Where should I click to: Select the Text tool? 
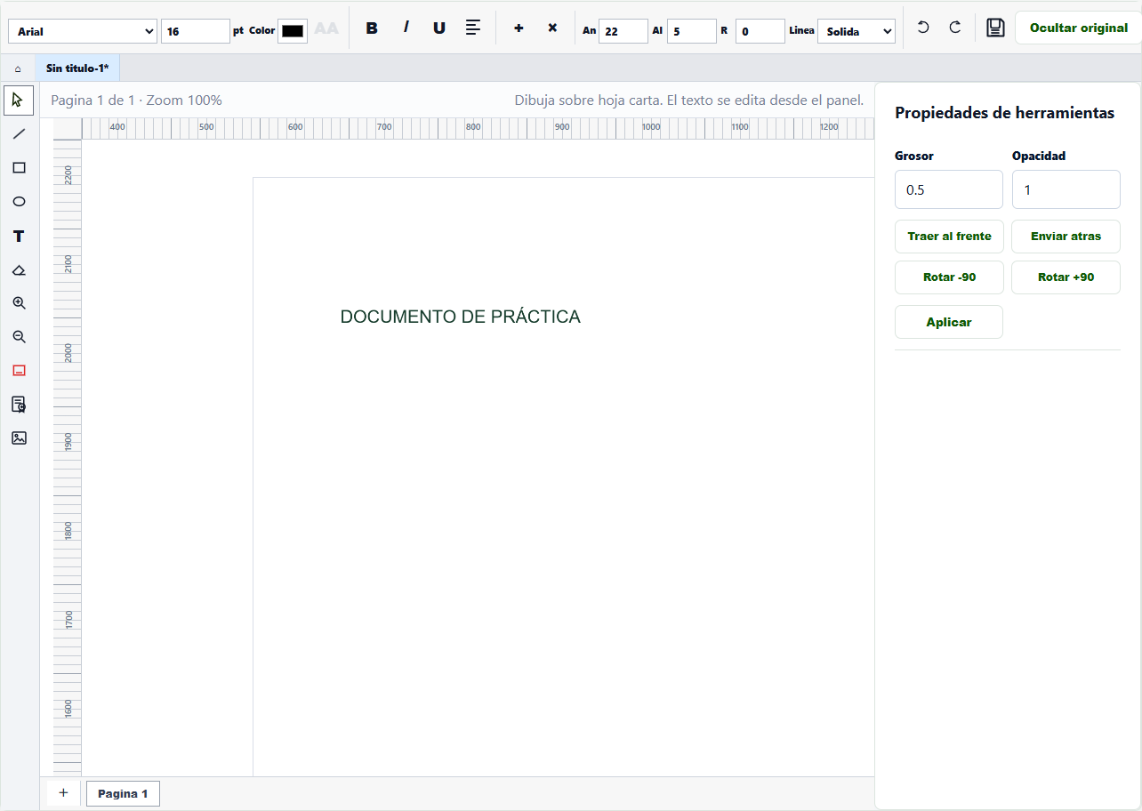coord(19,236)
